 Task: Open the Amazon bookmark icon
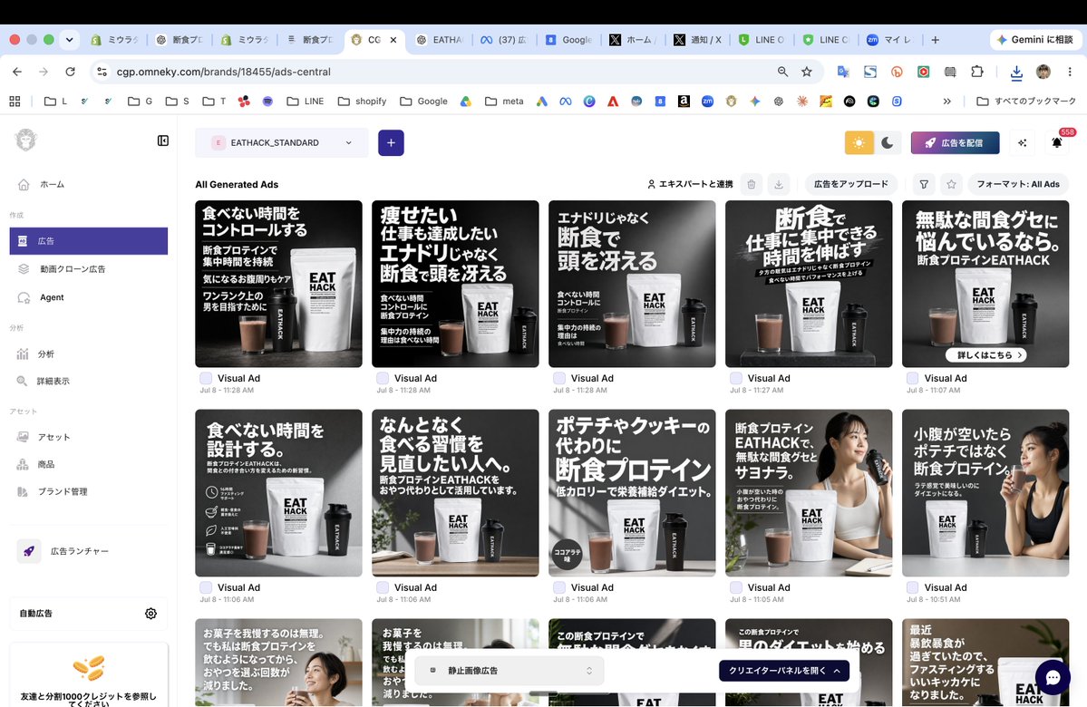point(684,102)
